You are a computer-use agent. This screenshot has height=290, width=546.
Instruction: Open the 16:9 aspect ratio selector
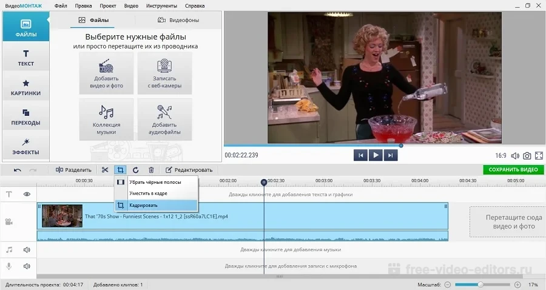click(x=500, y=156)
